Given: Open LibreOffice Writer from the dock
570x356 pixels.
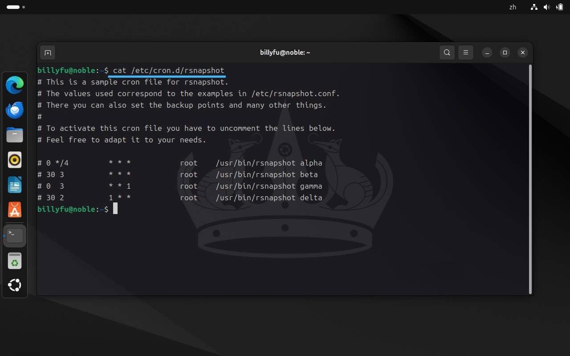Looking at the screenshot, I should [x=15, y=185].
